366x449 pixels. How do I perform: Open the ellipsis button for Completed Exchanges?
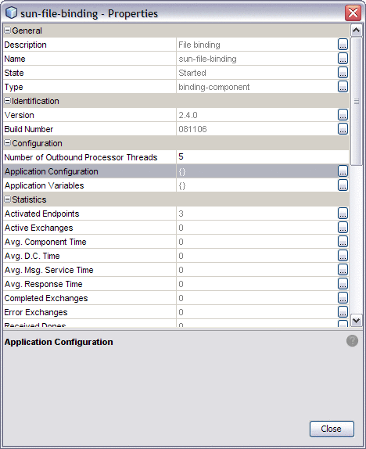coord(343,297)
